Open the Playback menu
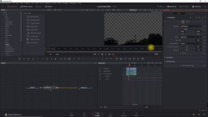This screenshot has width=208, height=117. click(47, 4)
